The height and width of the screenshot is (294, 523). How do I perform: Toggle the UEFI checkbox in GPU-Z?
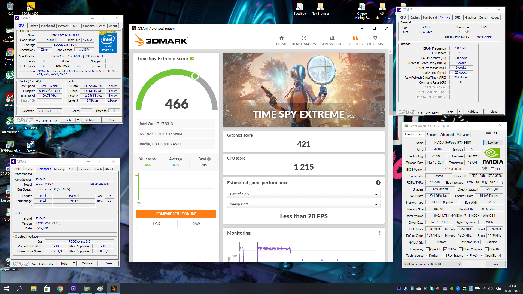(492, 169)
